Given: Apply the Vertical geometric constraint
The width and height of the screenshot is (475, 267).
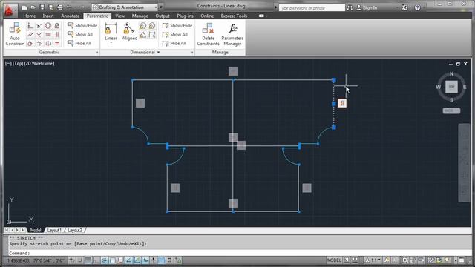Looking at the screenshot, I should (56, 35).
